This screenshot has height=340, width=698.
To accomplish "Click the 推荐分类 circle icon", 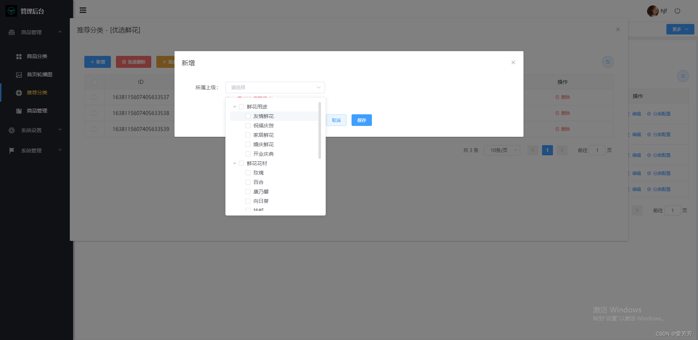I will 19,93.
